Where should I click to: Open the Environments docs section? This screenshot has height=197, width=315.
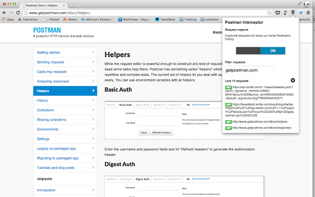click(x=65, y=129)
